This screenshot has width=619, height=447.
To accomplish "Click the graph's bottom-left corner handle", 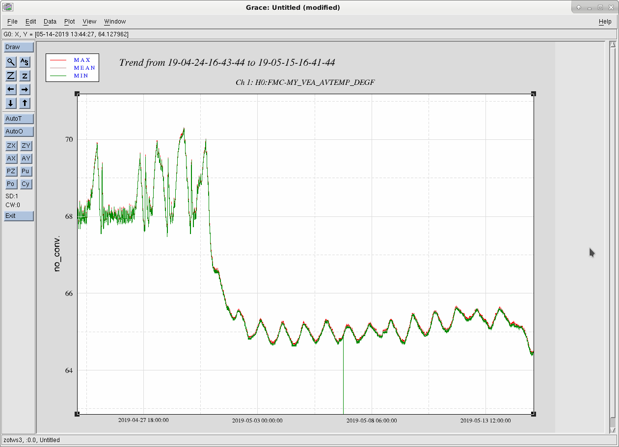I will (77, 414).
